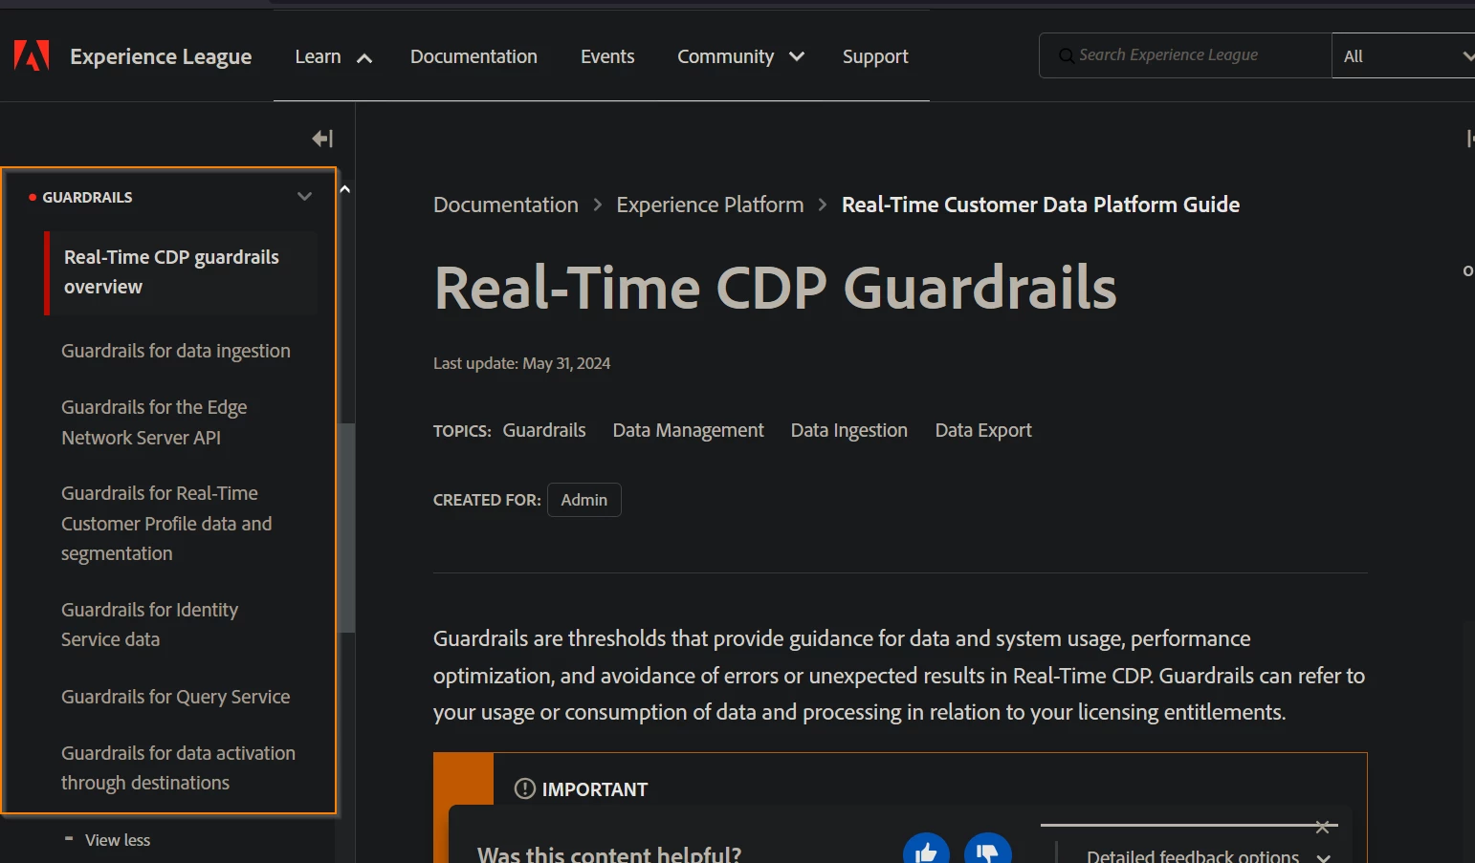The image size is (1475, 863).
Task: Click Real-Time Customer Data Platform Guide breadcrumb
Action: pyautogui.click(x=1041, y=205)
